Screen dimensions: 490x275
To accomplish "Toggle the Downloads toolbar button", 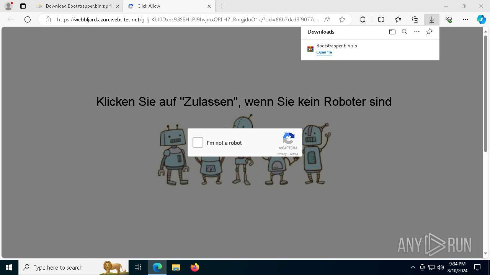I will point(432,19).
